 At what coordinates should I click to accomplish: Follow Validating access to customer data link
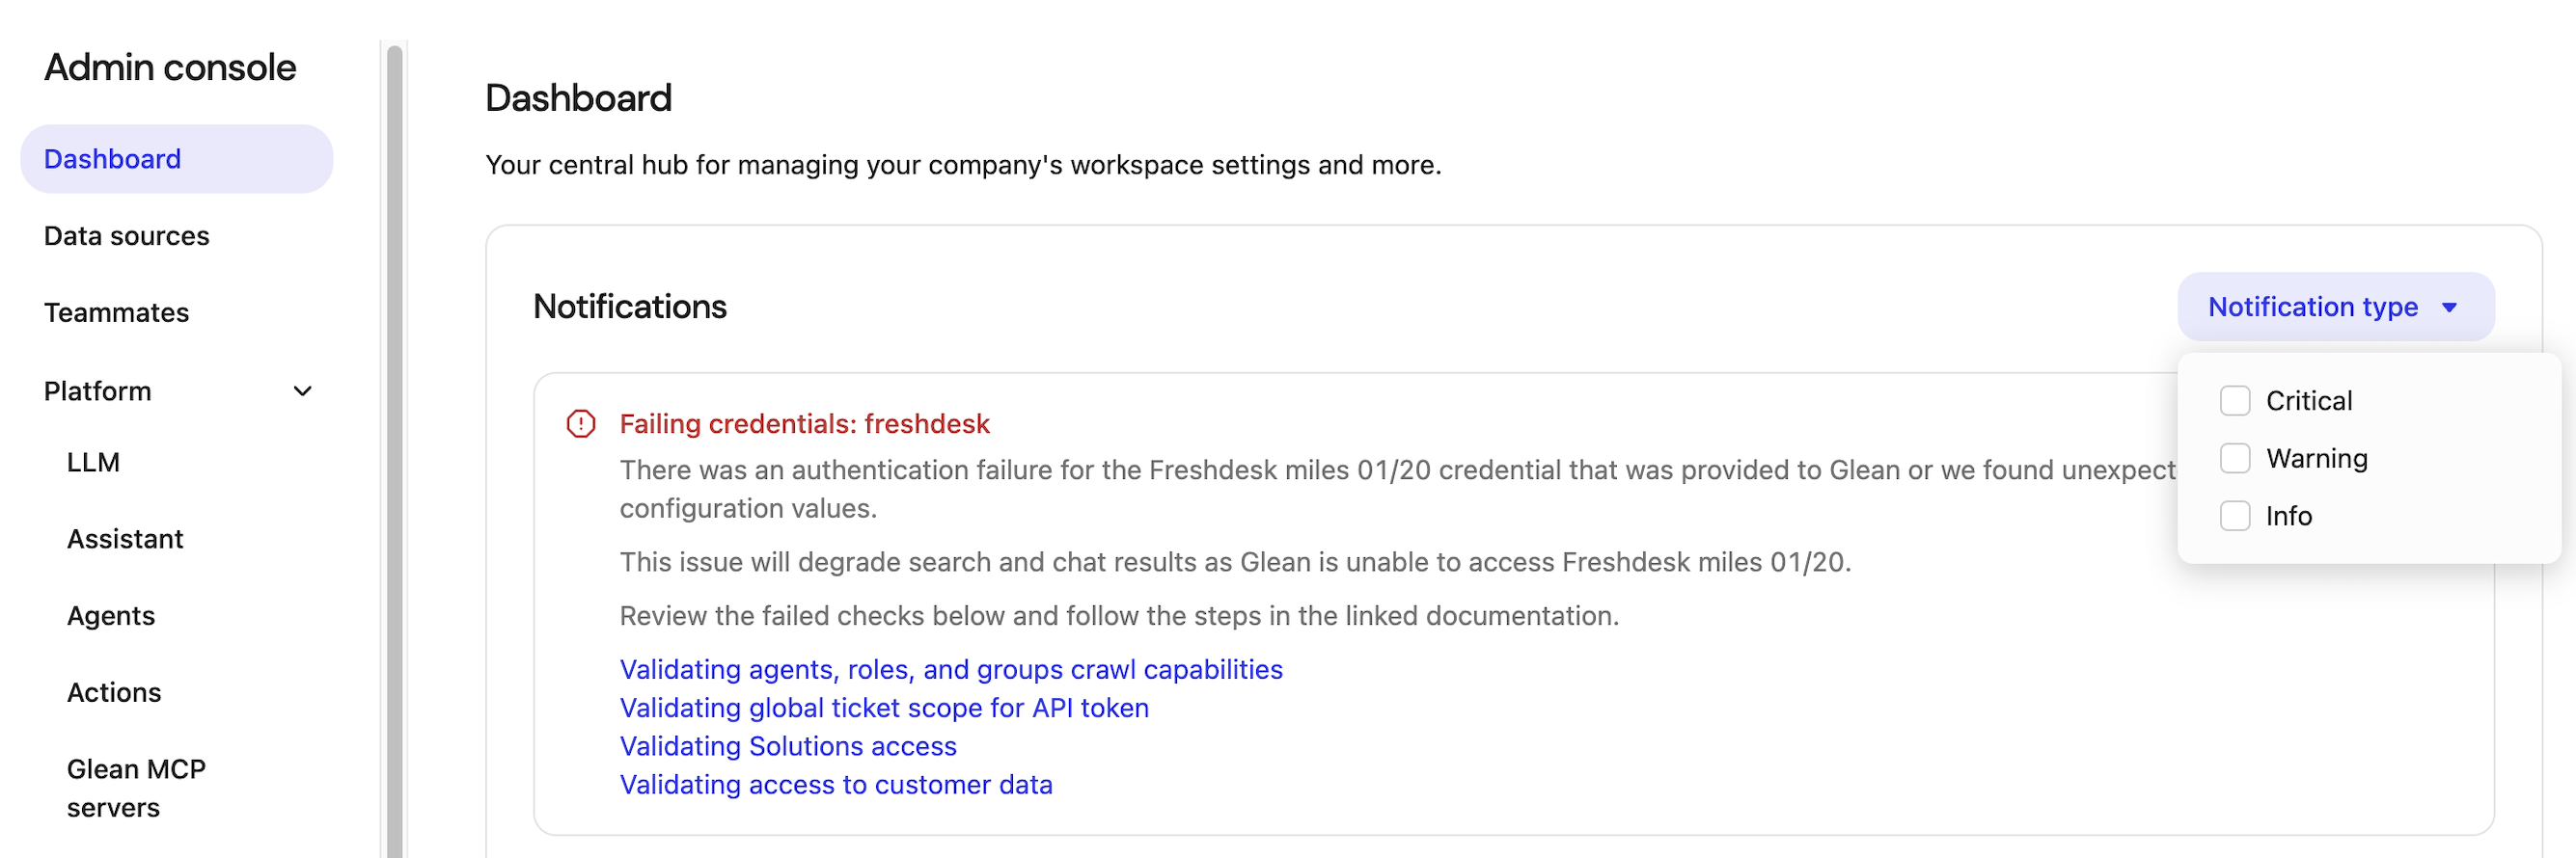(835, 785)
